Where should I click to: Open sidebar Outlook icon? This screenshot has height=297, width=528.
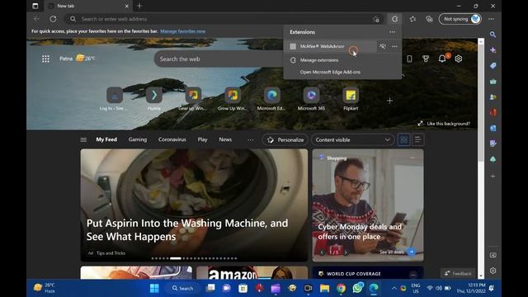(493, 129)
